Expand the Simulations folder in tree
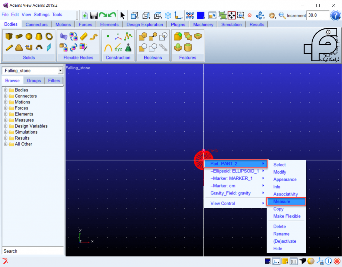The image size is (342, 267). point(6,132)
